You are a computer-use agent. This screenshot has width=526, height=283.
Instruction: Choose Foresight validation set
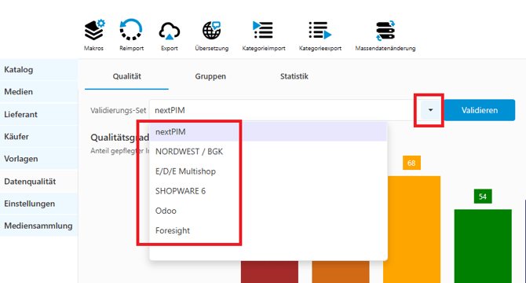click(268, 230)
